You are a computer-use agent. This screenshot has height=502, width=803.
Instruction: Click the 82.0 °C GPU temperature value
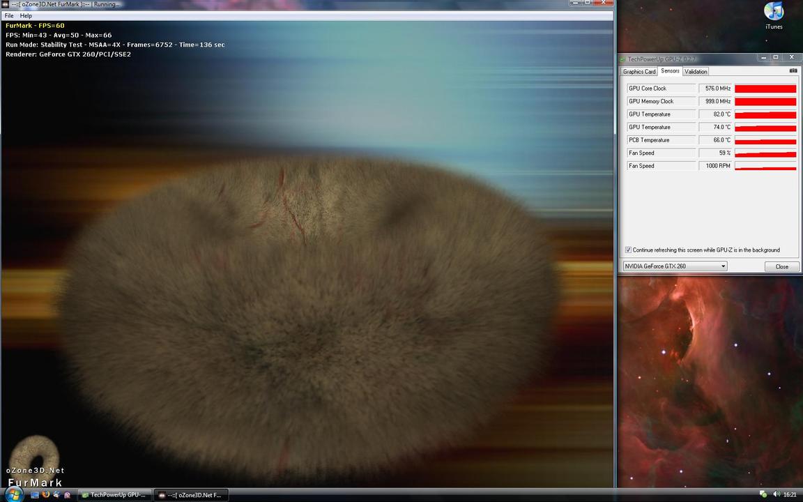pyautogui.click(x=715, y=114)
